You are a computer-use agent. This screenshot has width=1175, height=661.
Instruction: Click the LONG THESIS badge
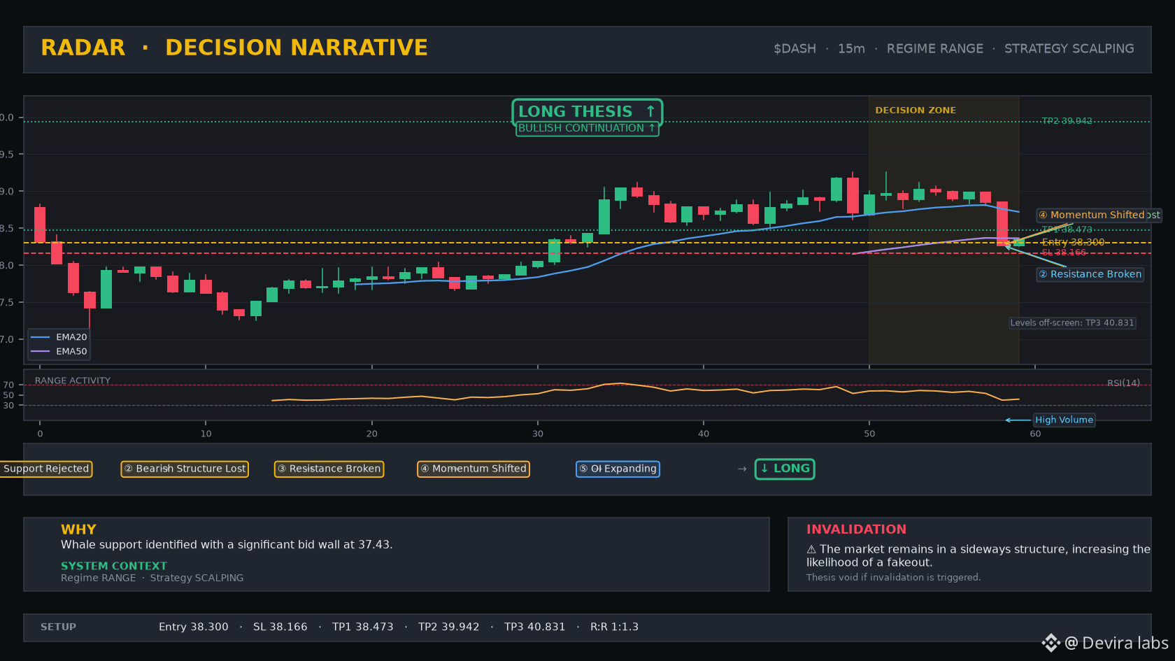click(x=587, y=111)
